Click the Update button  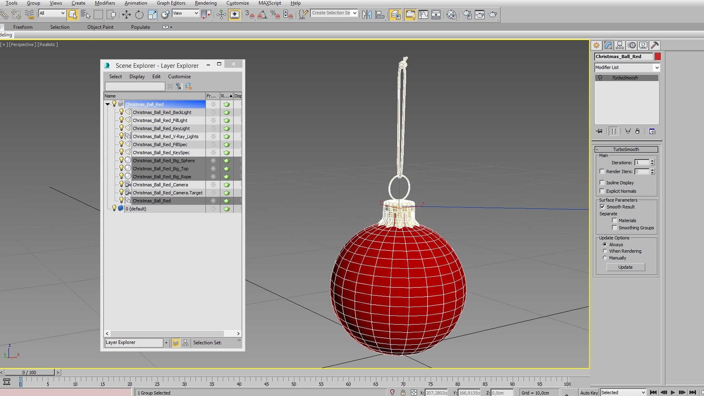[626, 267]
